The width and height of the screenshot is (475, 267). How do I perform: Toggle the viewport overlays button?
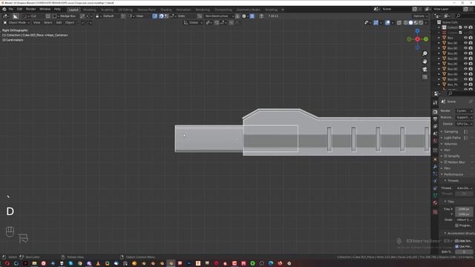click(387, 23)
